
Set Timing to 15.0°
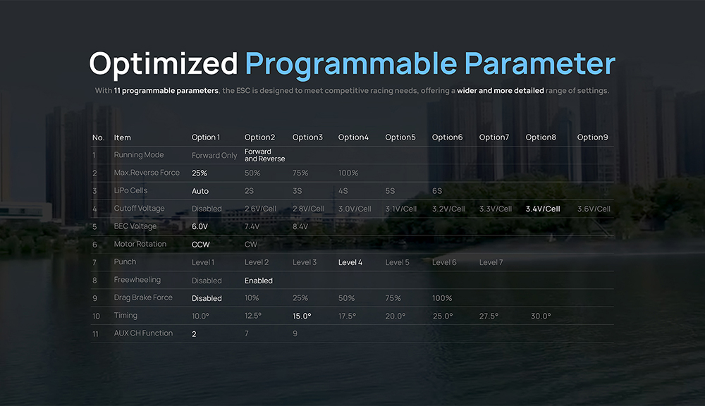click(302, 316)
